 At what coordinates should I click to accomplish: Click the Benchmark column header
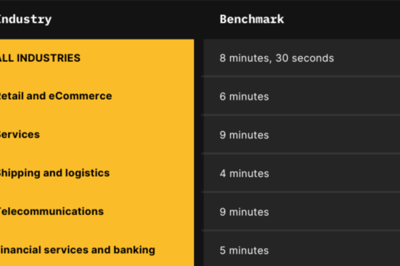pos(252,19)
